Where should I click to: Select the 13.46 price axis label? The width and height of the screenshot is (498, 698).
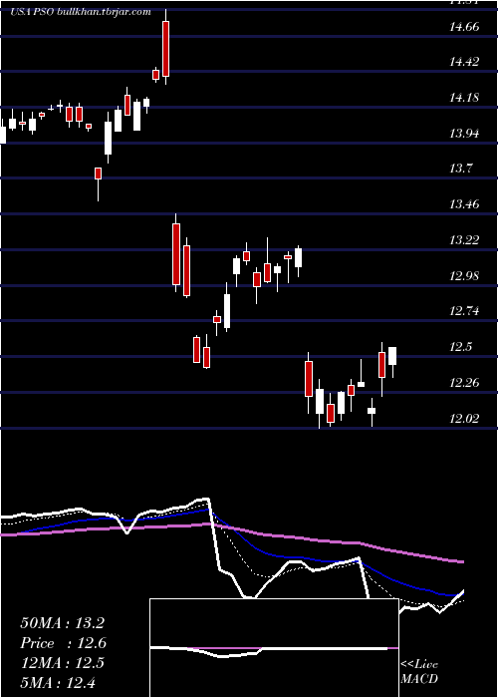[x=464, y=204]
